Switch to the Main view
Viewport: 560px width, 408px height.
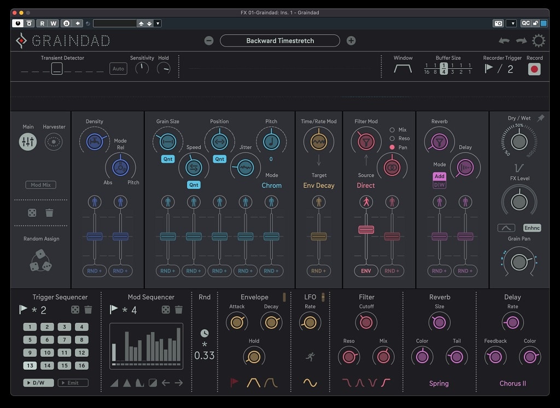(28, 141)
